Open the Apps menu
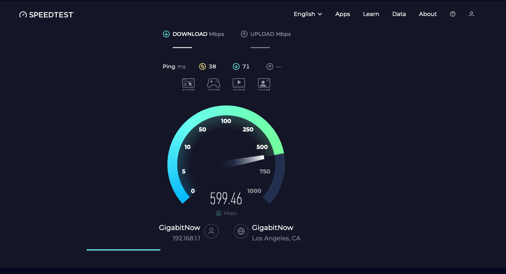The image size is (506, 274). pos(342,14)
